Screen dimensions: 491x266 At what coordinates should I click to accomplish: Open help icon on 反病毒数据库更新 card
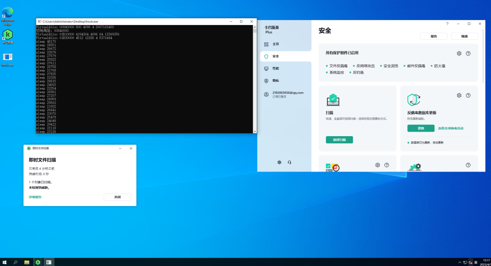[x=468, y=95]
